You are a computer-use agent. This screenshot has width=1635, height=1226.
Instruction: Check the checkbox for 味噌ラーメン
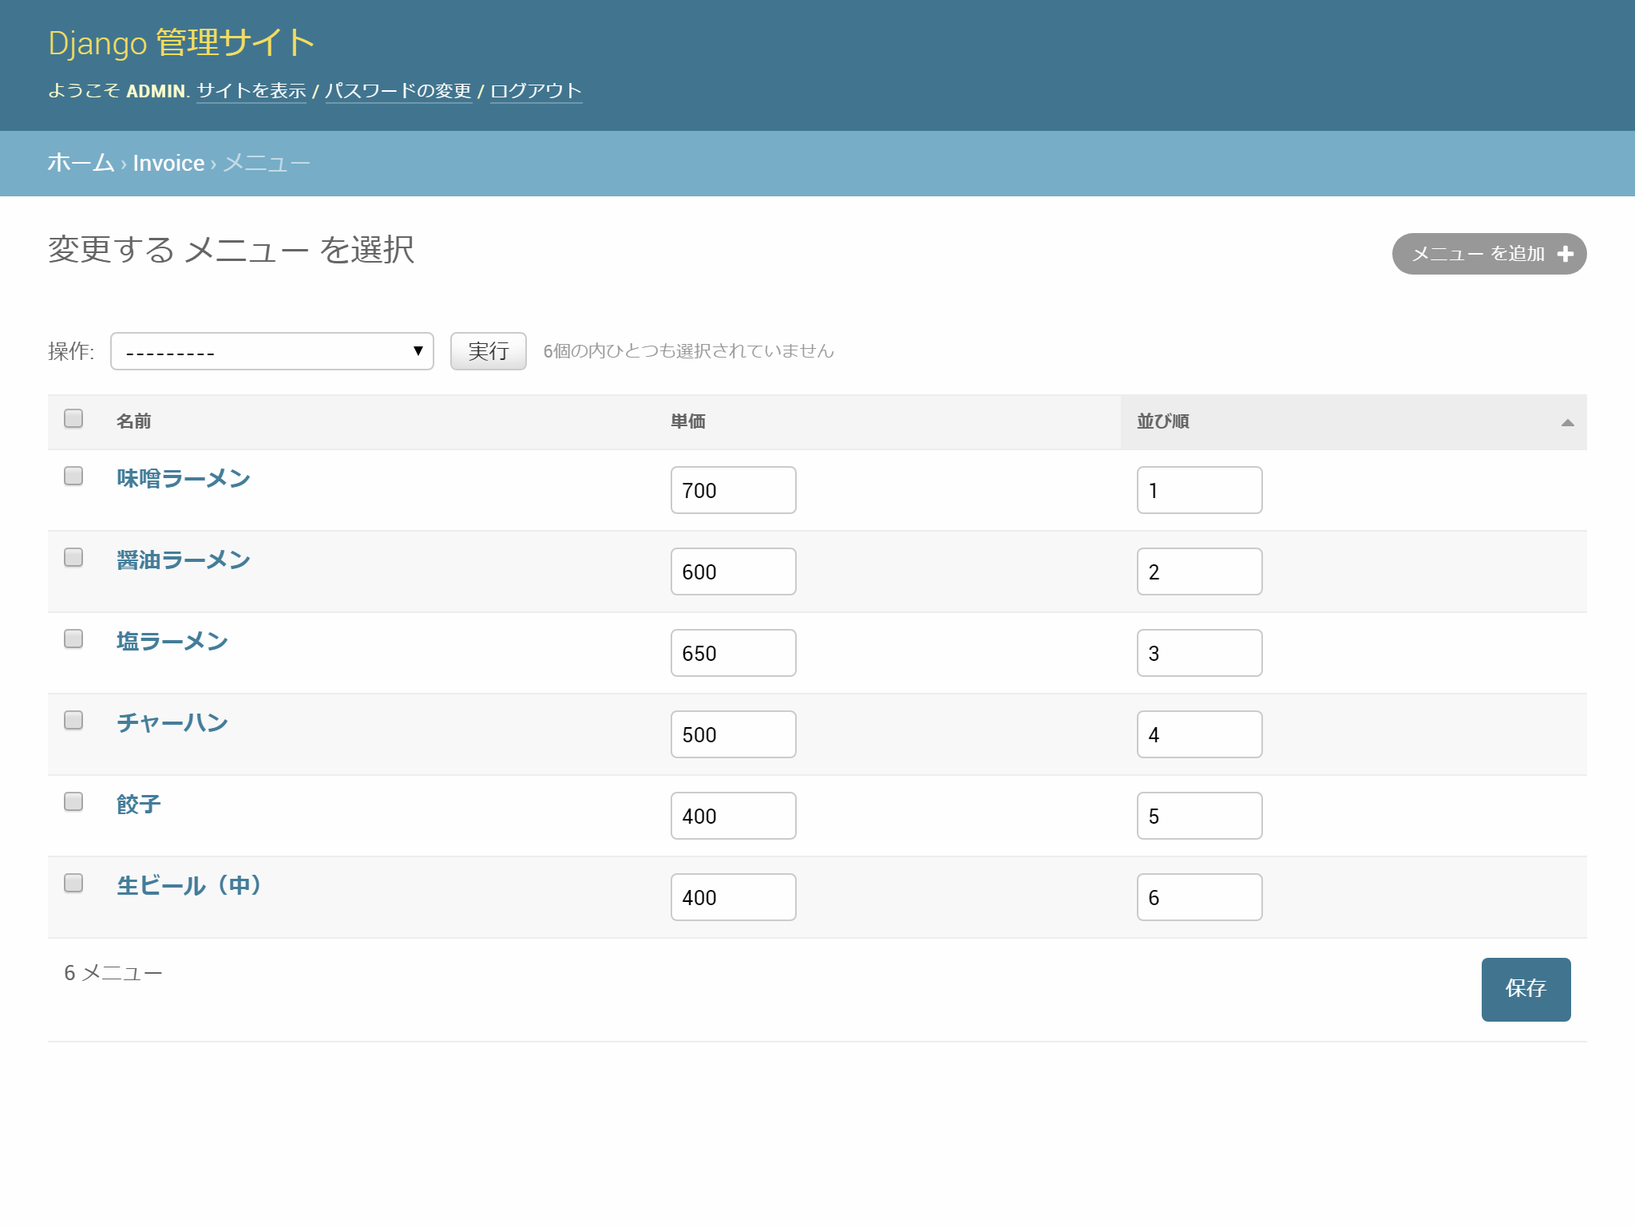(x=73, y=477)
